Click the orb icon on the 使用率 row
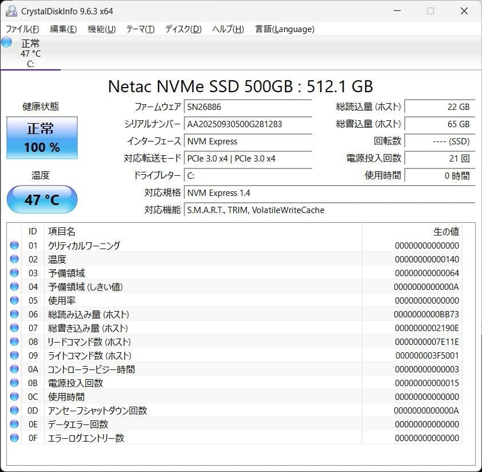Screen dimensions: 482x472 tap(14, 300)
